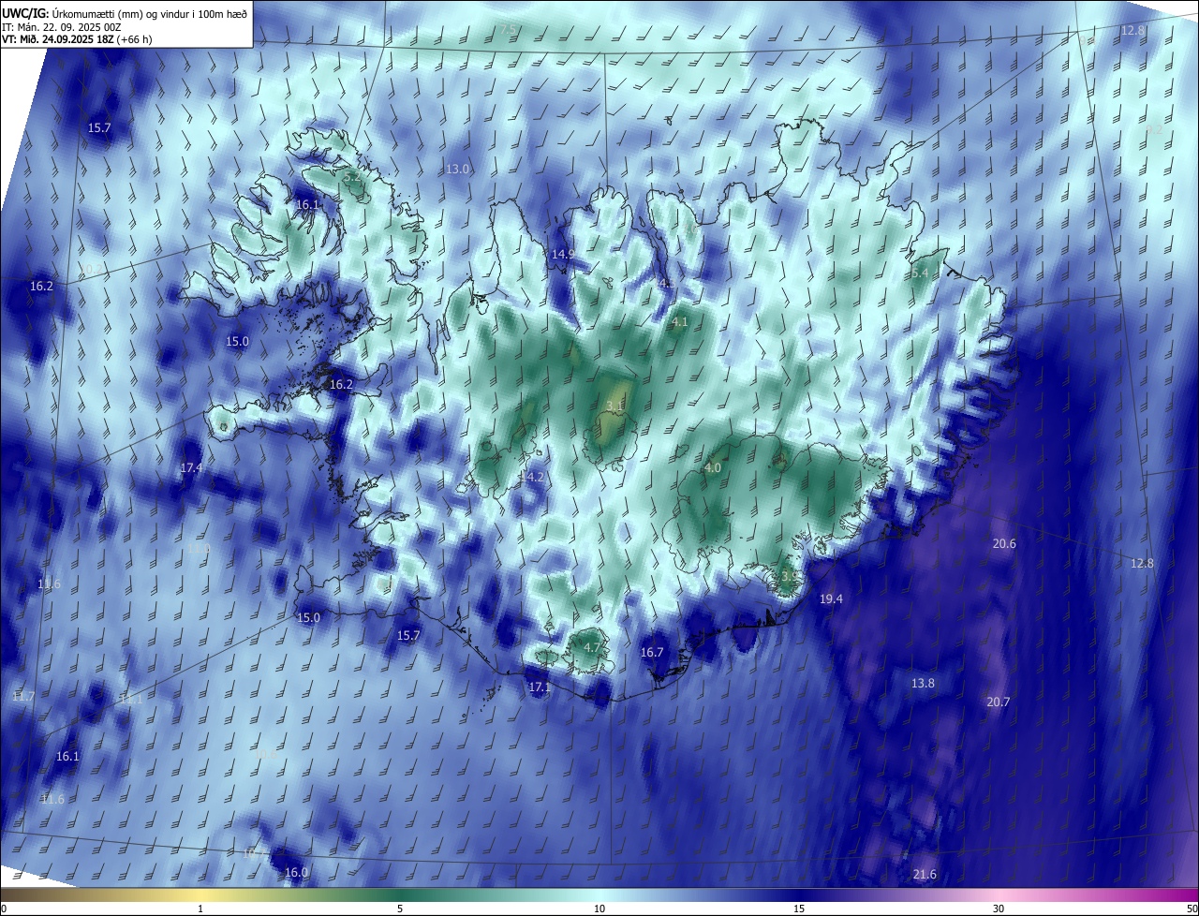1199x916 pixels.
Task: Click the color scale tick label 0
Action: (x=4, y=909)
